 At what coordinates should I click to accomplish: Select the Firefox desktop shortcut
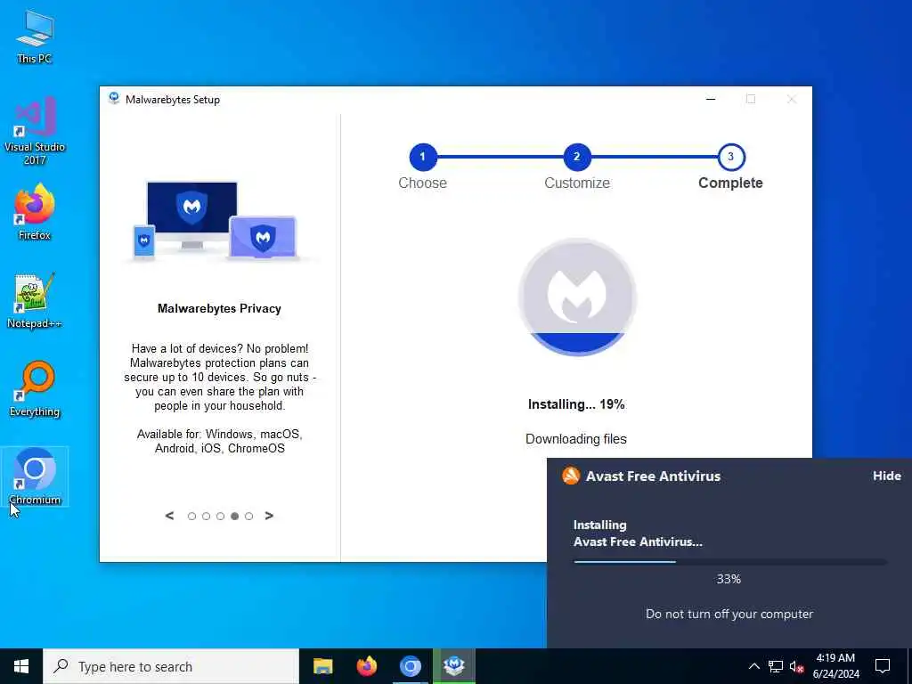point(35,212)
